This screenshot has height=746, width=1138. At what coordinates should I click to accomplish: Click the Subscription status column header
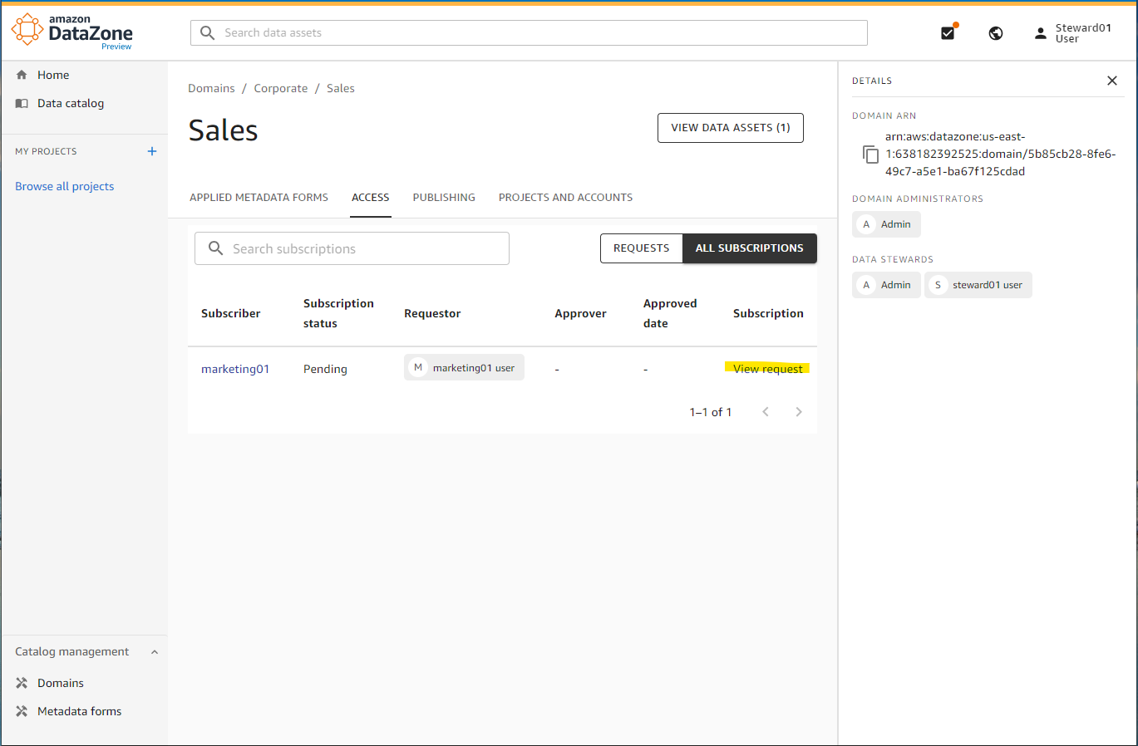pos(338,313)
